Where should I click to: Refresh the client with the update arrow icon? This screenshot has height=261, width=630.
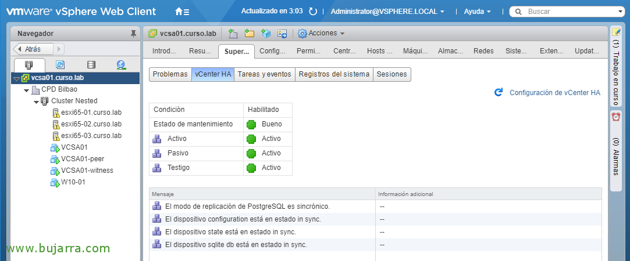[313, 12]
